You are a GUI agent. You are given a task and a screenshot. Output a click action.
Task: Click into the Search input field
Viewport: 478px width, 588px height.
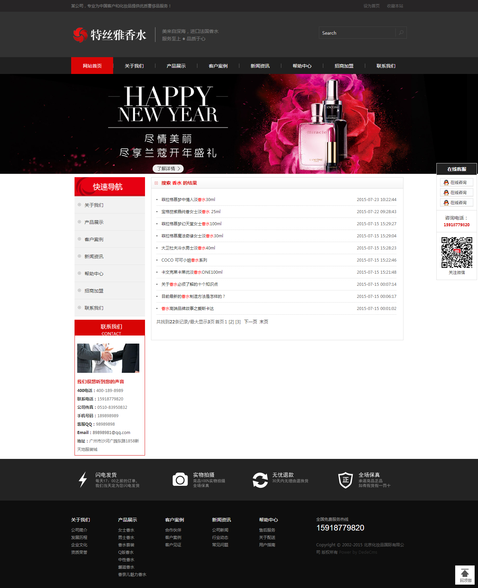(357, 33)
